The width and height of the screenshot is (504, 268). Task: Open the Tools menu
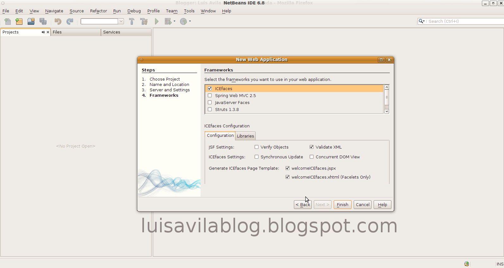189,11
